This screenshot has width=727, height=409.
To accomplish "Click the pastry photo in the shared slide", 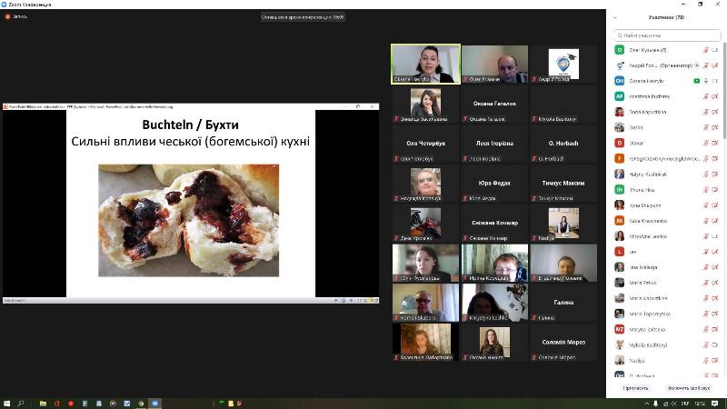I will pyautogui.click(x=188, y=220).
